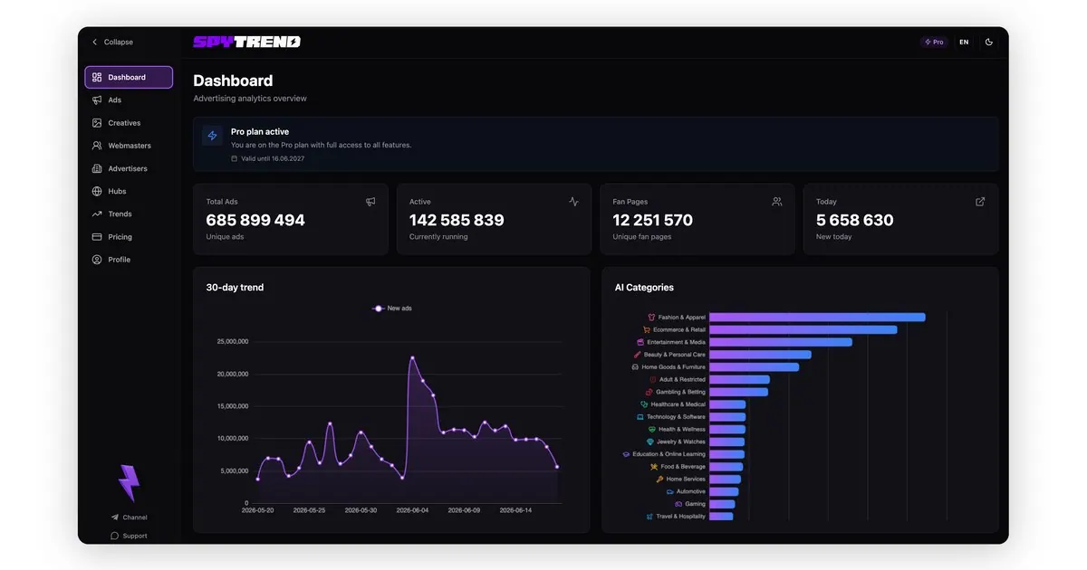The image size is (1087, 570).
Task: Select Webmasters in the sidebar
Action: 129,146
